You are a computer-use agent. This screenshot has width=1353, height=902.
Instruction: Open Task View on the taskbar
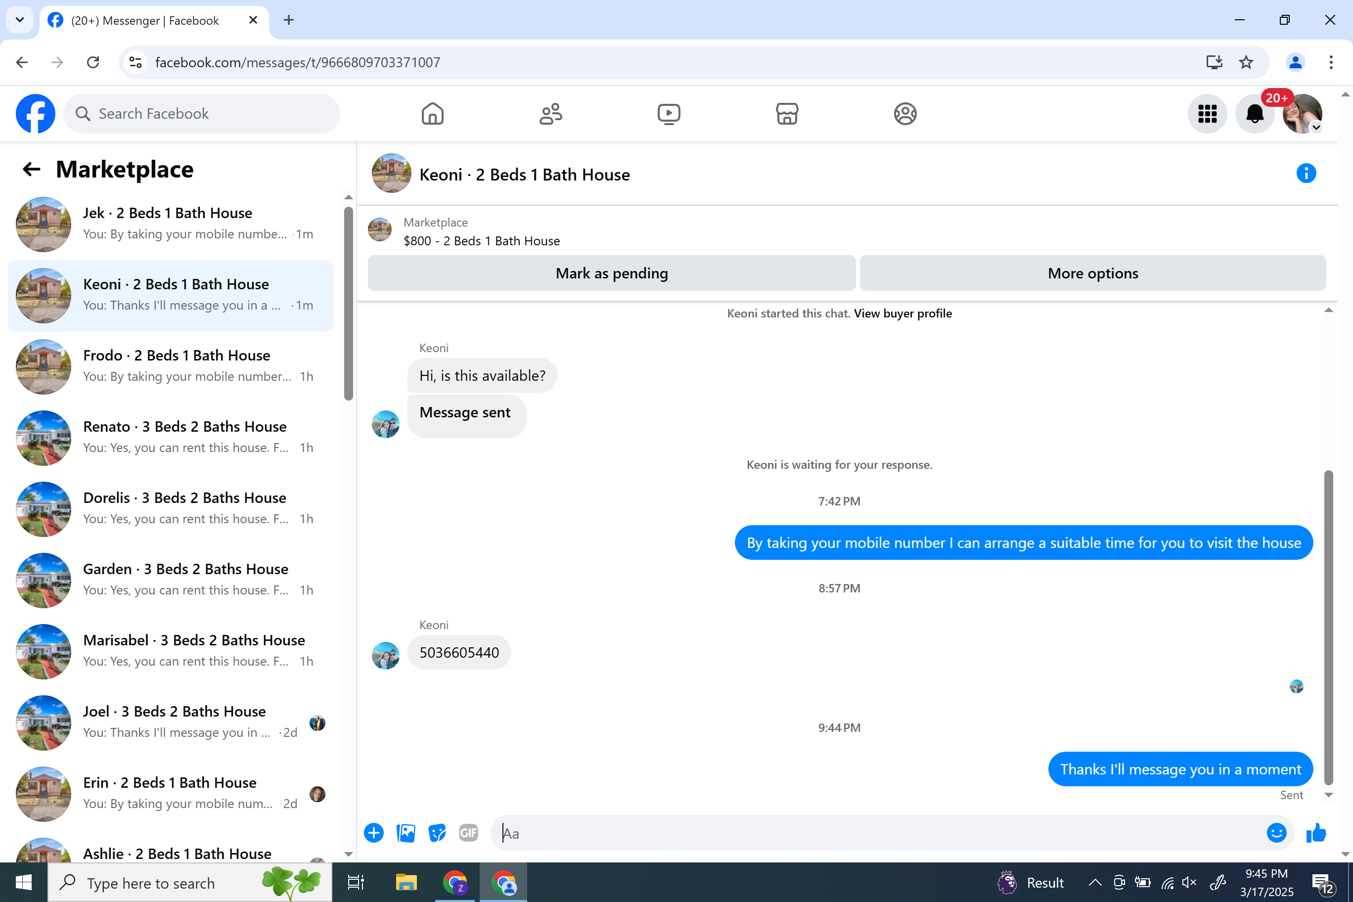[356, 882]
